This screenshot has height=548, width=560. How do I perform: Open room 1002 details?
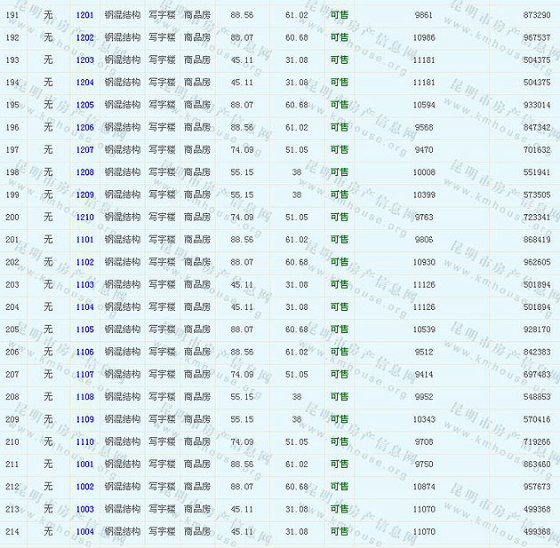point(84,487)
